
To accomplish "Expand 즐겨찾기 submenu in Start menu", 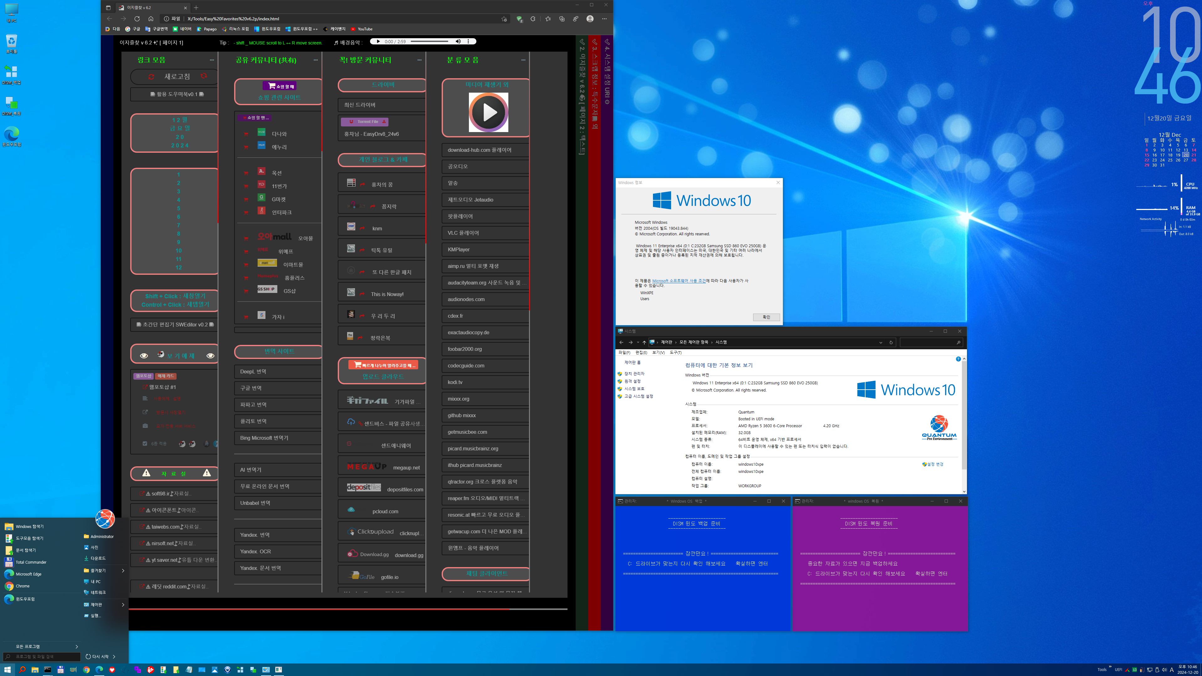I will (104, 571).
